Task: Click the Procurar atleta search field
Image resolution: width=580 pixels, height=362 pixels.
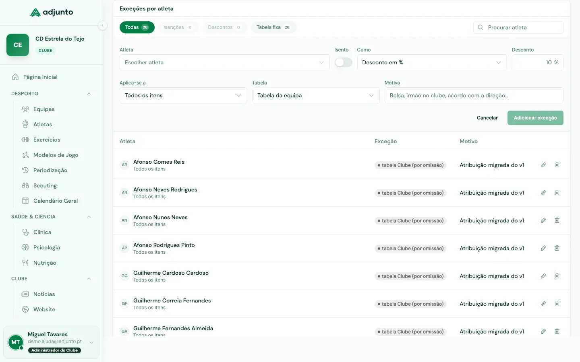Action: pyautogui.click(x=518, y=27)
